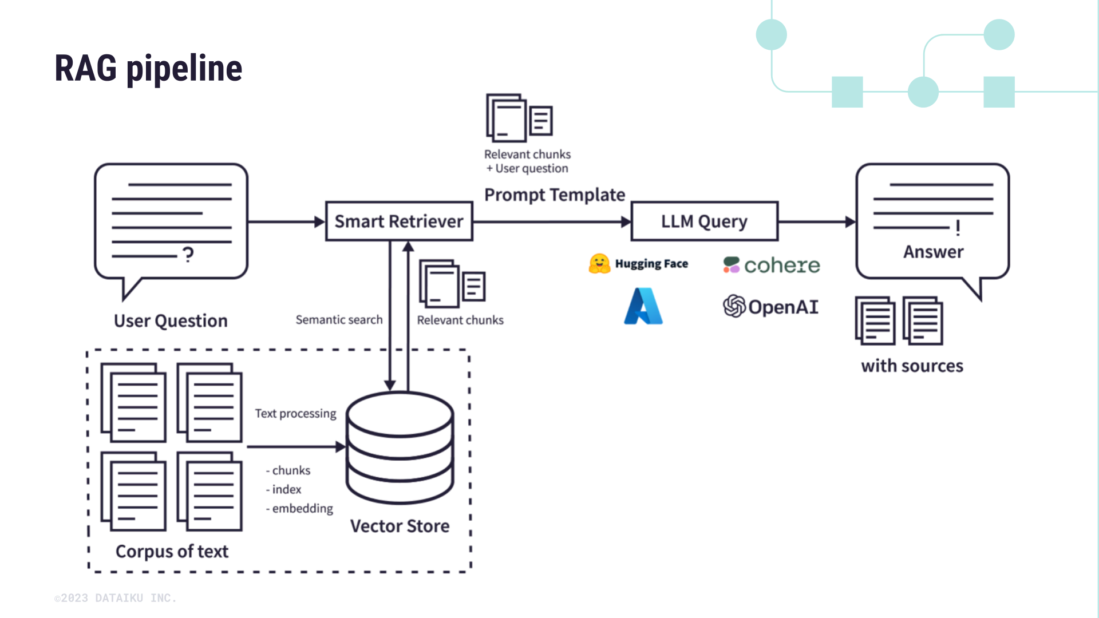1099x618 pixels.
Task: Expand the index processing label
Action: (284, 490)
